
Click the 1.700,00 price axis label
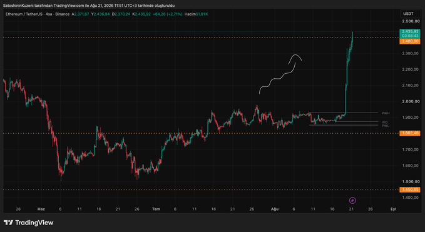tap(411, 149)
